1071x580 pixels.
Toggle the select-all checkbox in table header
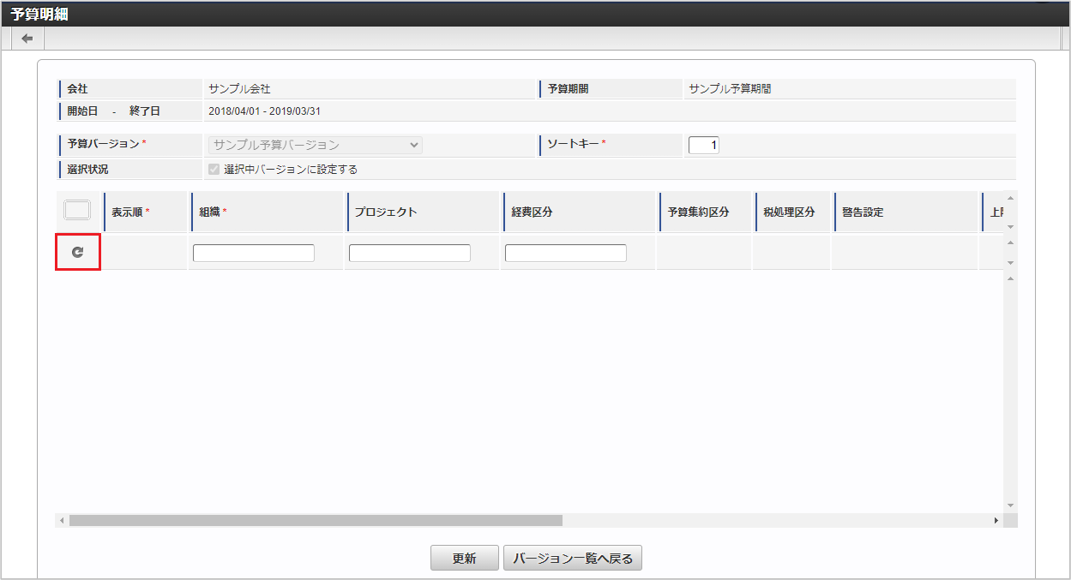point(77,210)
